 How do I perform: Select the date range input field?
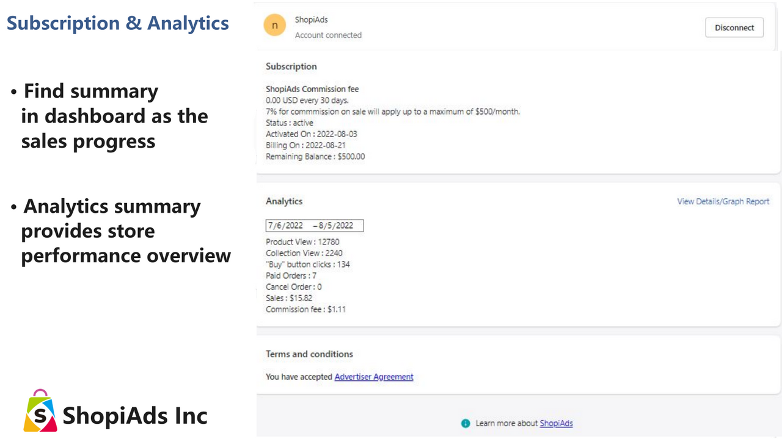314,225
